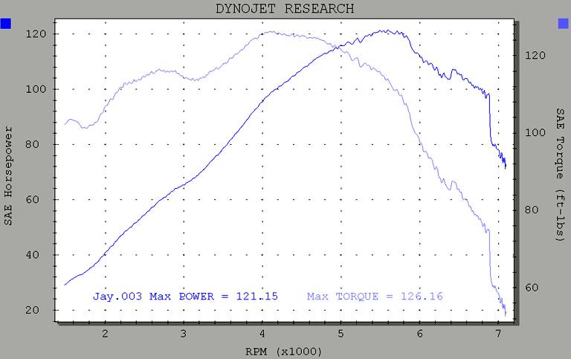Viewport: 571px width, 359px height.
Task: Click the dark blue horsepower legend square
Action: pyautogui.click(x=6, y=24)
